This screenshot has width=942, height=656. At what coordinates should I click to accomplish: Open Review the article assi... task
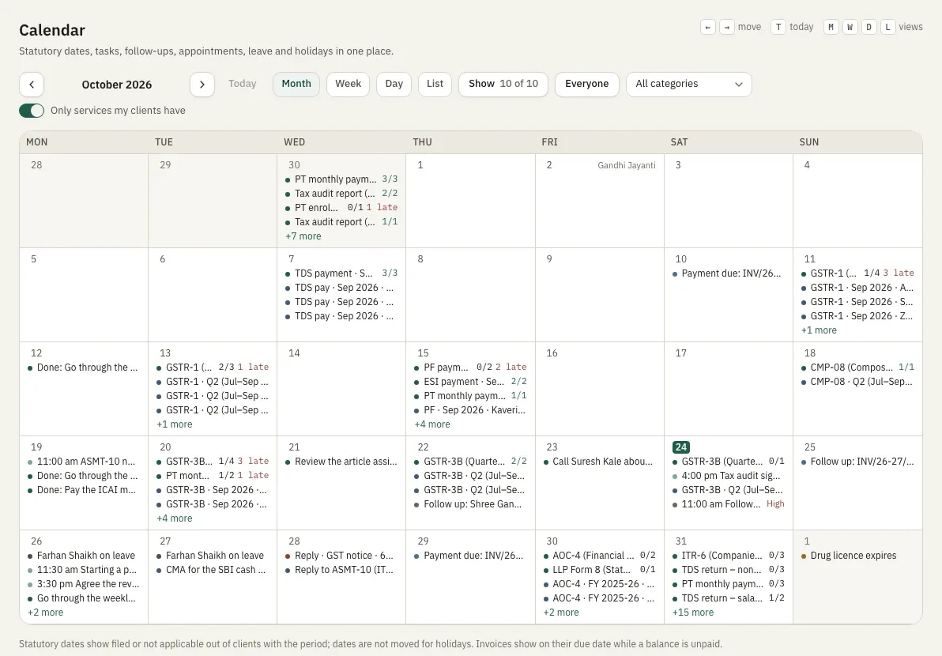tap(341, 462)
